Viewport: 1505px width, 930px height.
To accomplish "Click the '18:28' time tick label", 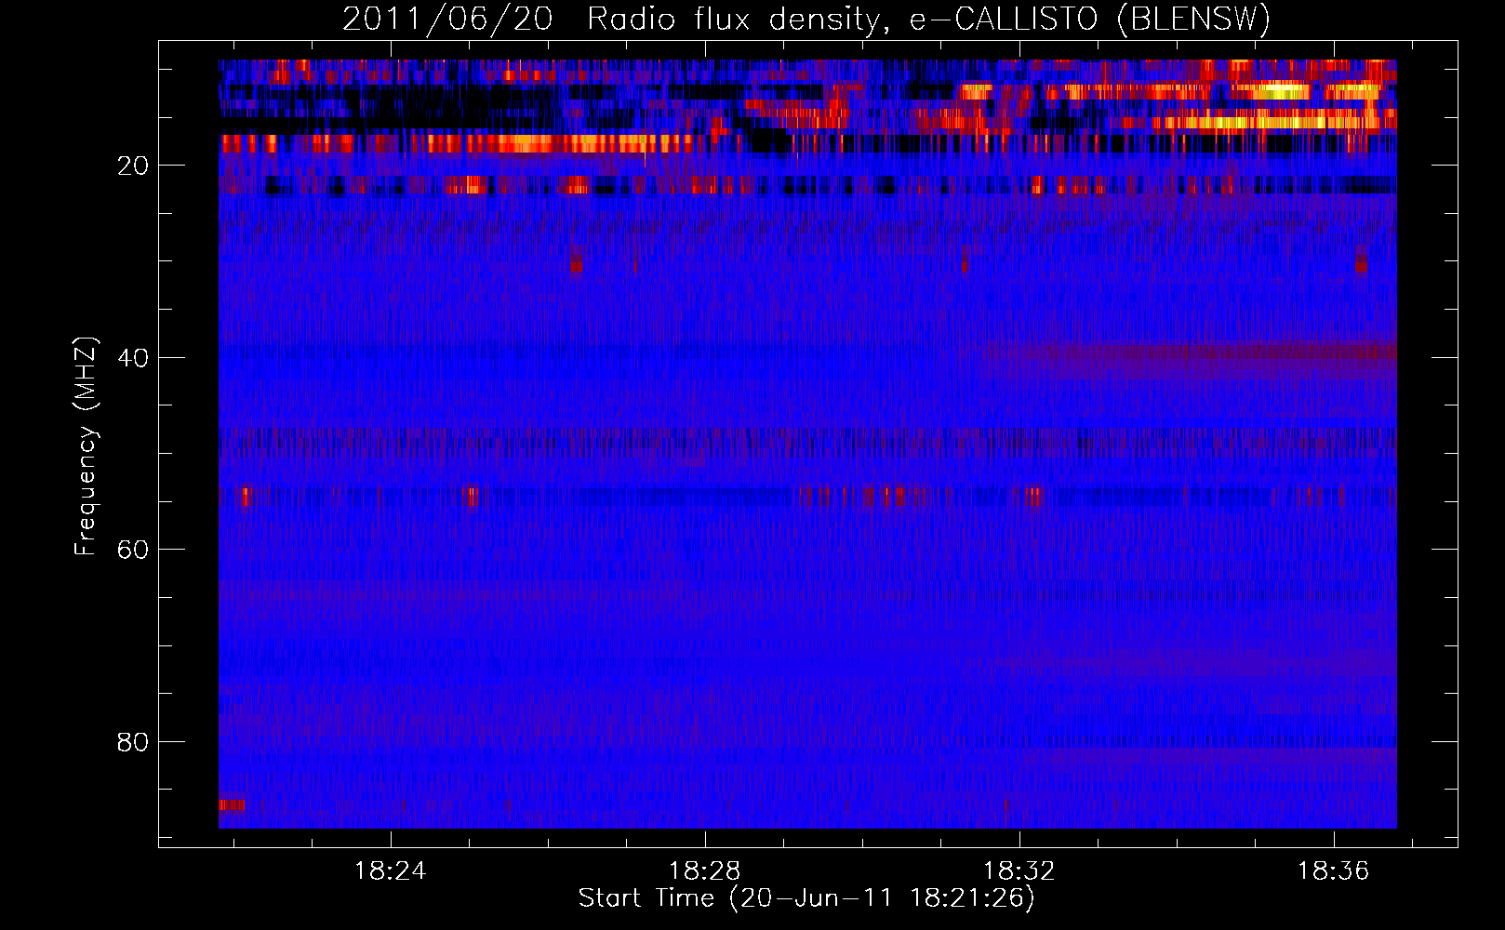I will 705,871.
